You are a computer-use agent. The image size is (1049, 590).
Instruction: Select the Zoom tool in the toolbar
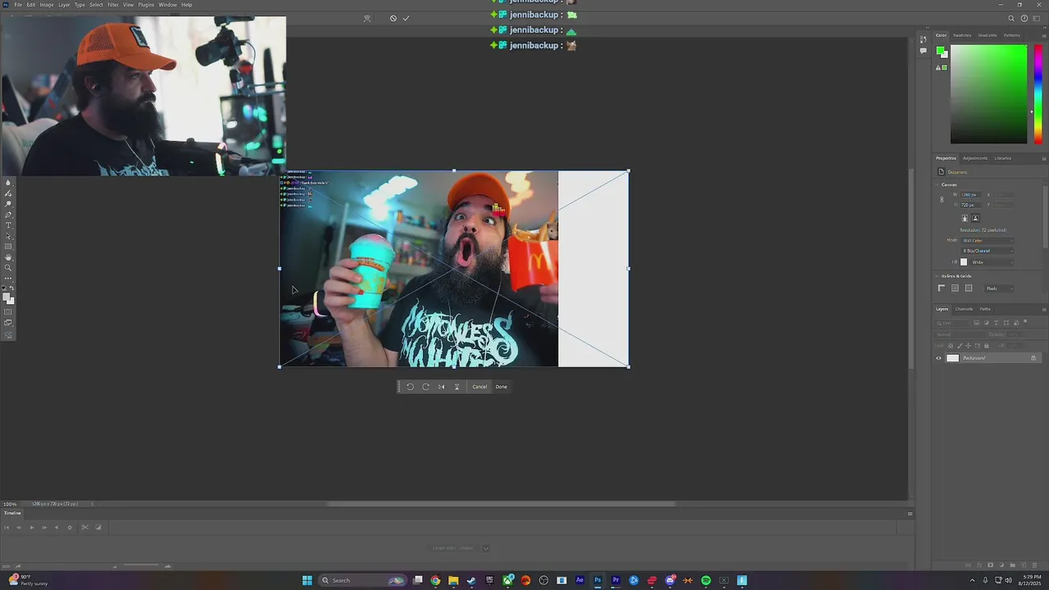pos(8,268)
